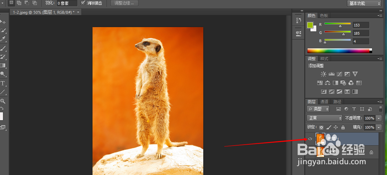This screenshot has height=175, width=387.
Task: Open the 颜色 panel flyout menu
Action: (x=380, y=16)
